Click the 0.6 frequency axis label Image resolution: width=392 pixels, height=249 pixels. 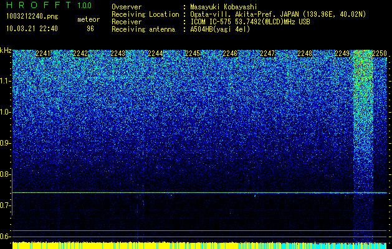tap(6, 237)
